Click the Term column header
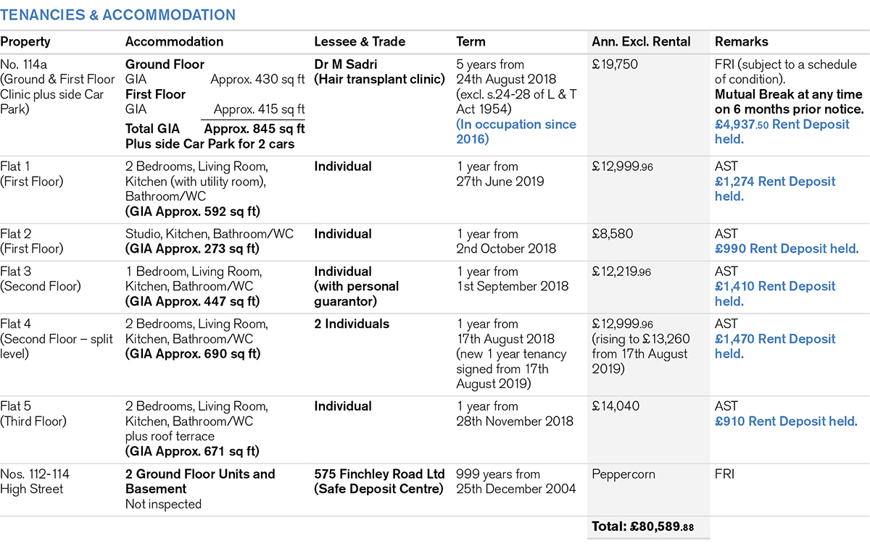Image resolution: width=870 pixels, height=546 pixels. pos(471,41)
